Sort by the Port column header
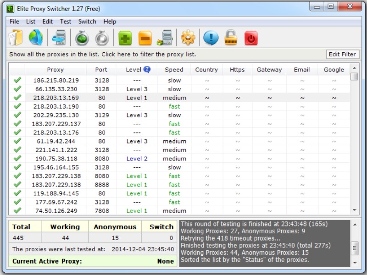This screenshot has height=275, width=367. coord(101,70)
